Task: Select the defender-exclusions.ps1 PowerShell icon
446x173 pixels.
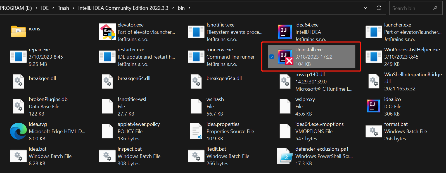Action: coord(285,156)
